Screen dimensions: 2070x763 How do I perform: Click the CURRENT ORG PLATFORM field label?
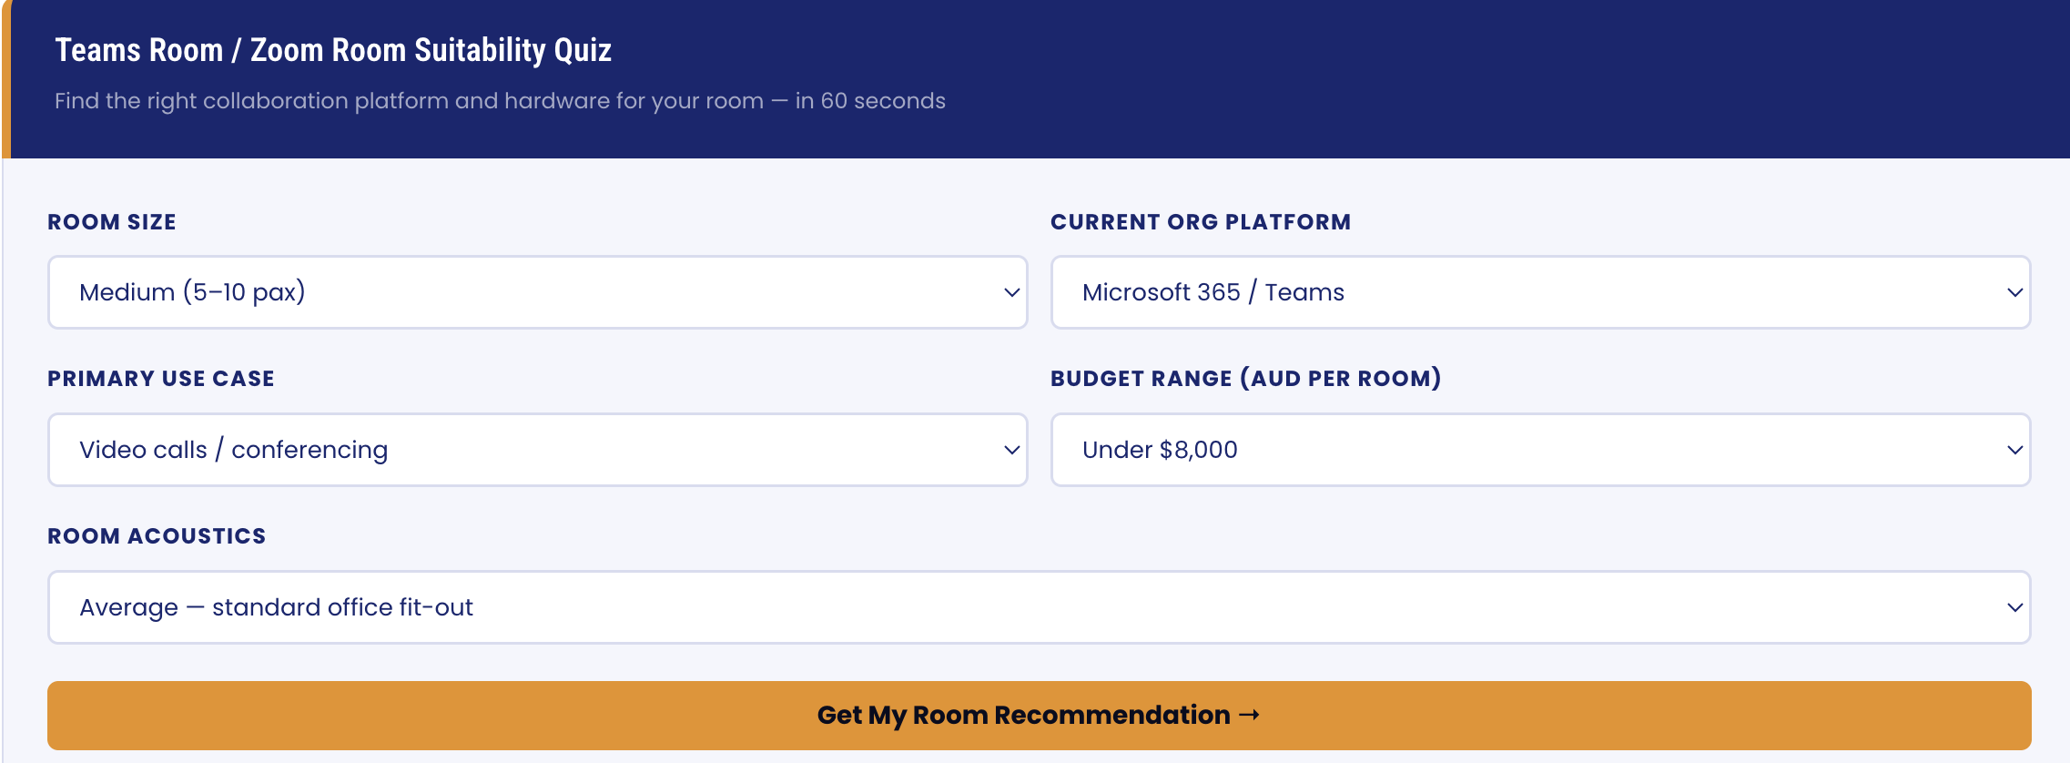point(1200,222)
